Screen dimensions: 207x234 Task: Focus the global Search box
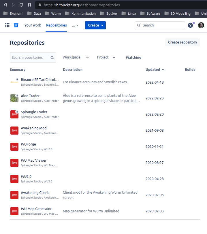(x=160, y=25)
